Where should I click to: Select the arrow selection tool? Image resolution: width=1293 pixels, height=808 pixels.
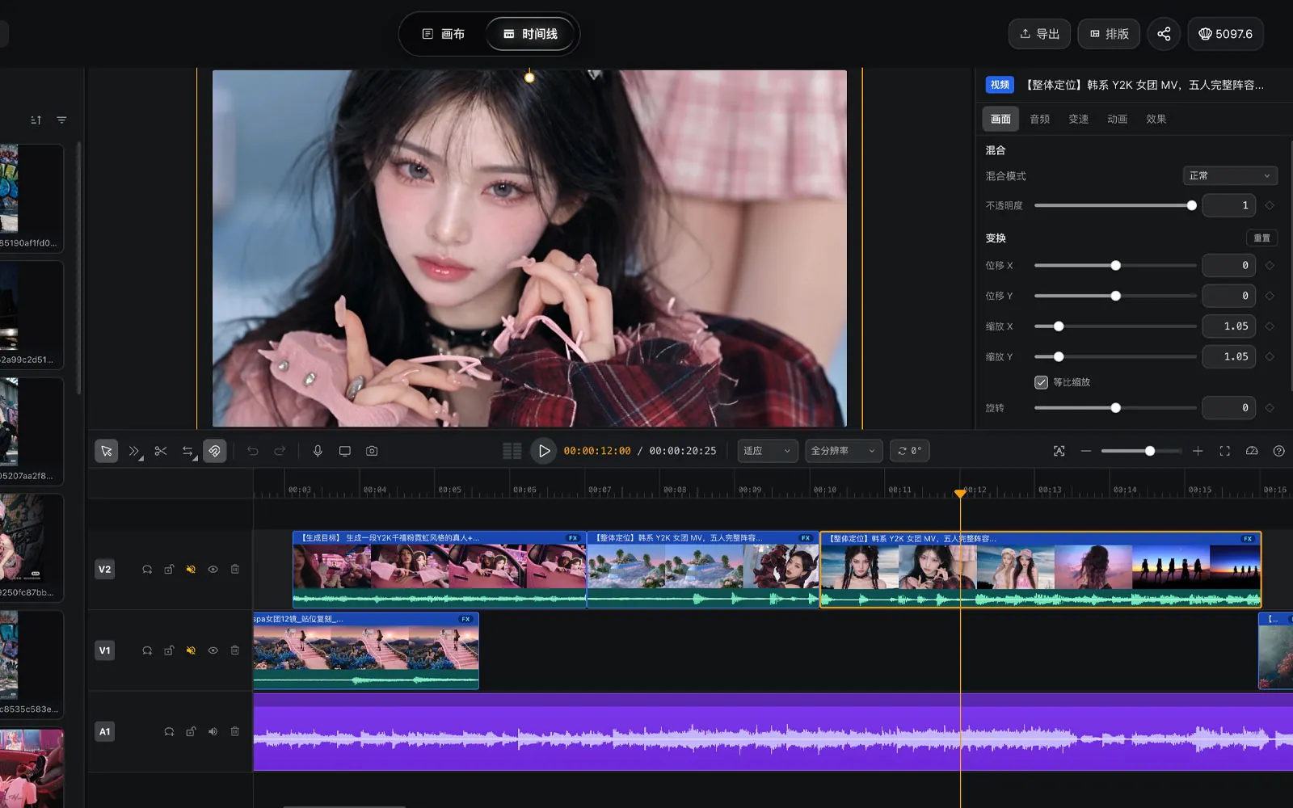click(x=106, y=451)
